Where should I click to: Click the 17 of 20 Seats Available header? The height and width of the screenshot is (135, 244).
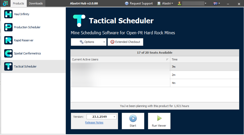(155, 53)
